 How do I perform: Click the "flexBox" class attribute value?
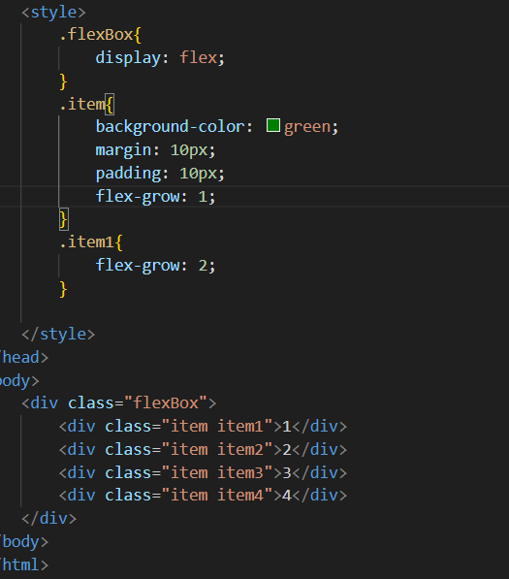click(166, 402)
